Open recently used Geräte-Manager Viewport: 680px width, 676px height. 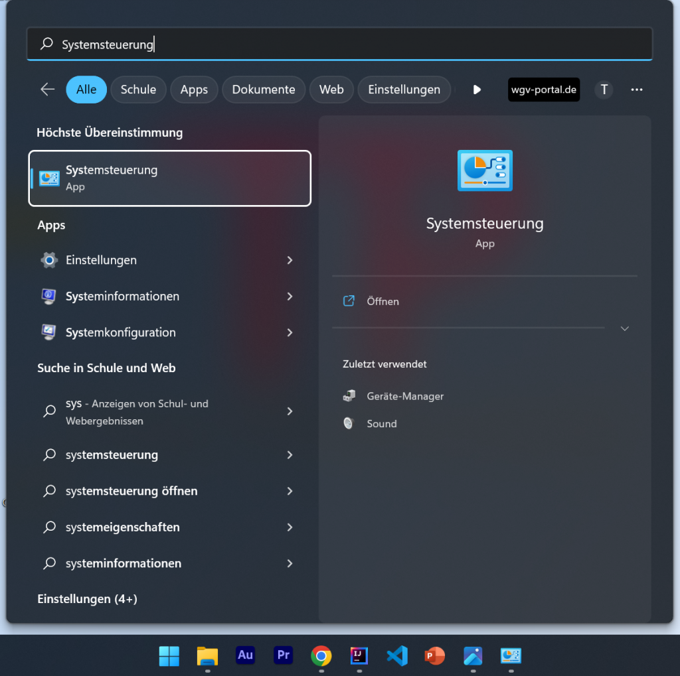coord(404,396)
